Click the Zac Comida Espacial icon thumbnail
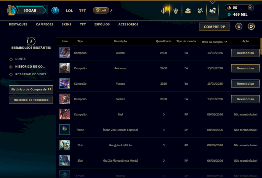Image resolution: width=262 pixels, height=178 pixels. click(65, 130)
